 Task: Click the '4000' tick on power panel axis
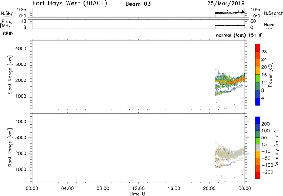(x=21, y=48)
